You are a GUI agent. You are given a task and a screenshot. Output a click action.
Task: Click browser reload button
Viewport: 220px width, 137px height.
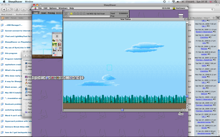click(x=17, y=10)
